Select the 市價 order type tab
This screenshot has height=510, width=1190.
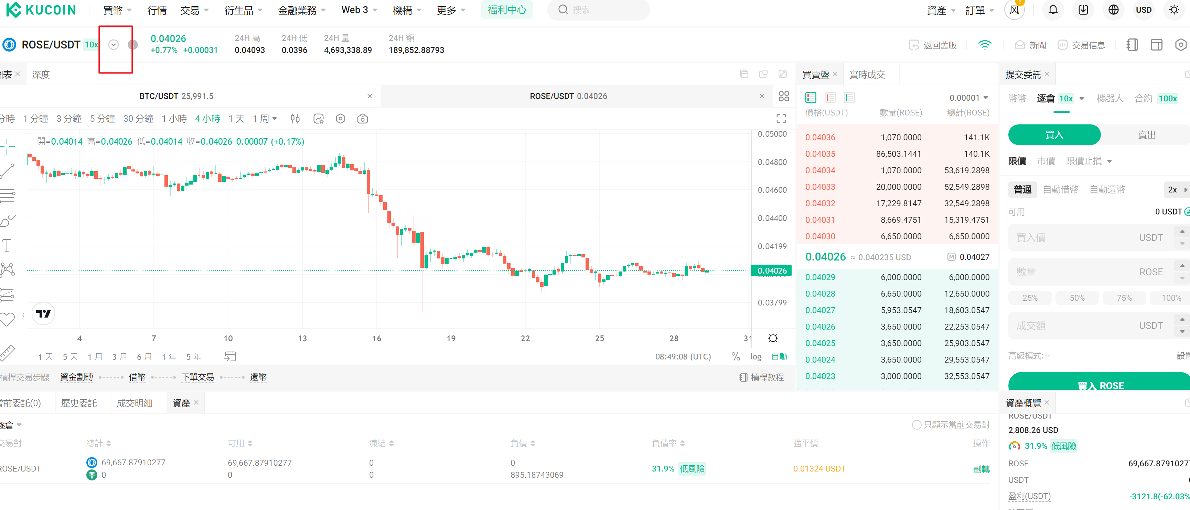(1046, 160)
